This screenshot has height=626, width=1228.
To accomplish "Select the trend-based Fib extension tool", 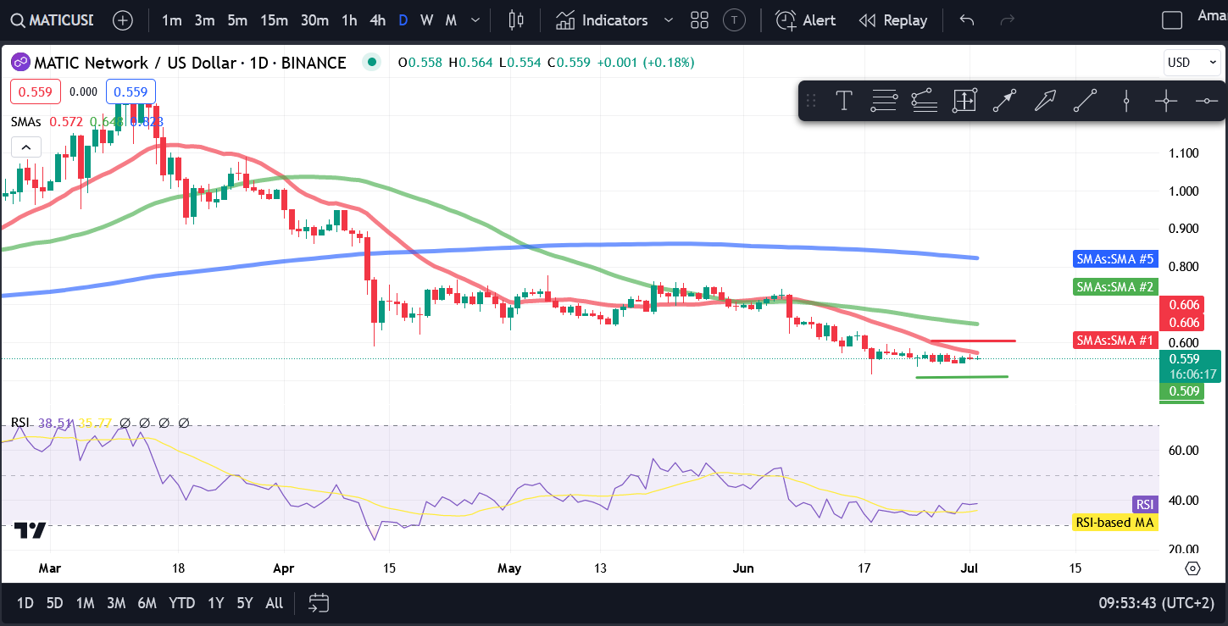I will pos(925,102).
